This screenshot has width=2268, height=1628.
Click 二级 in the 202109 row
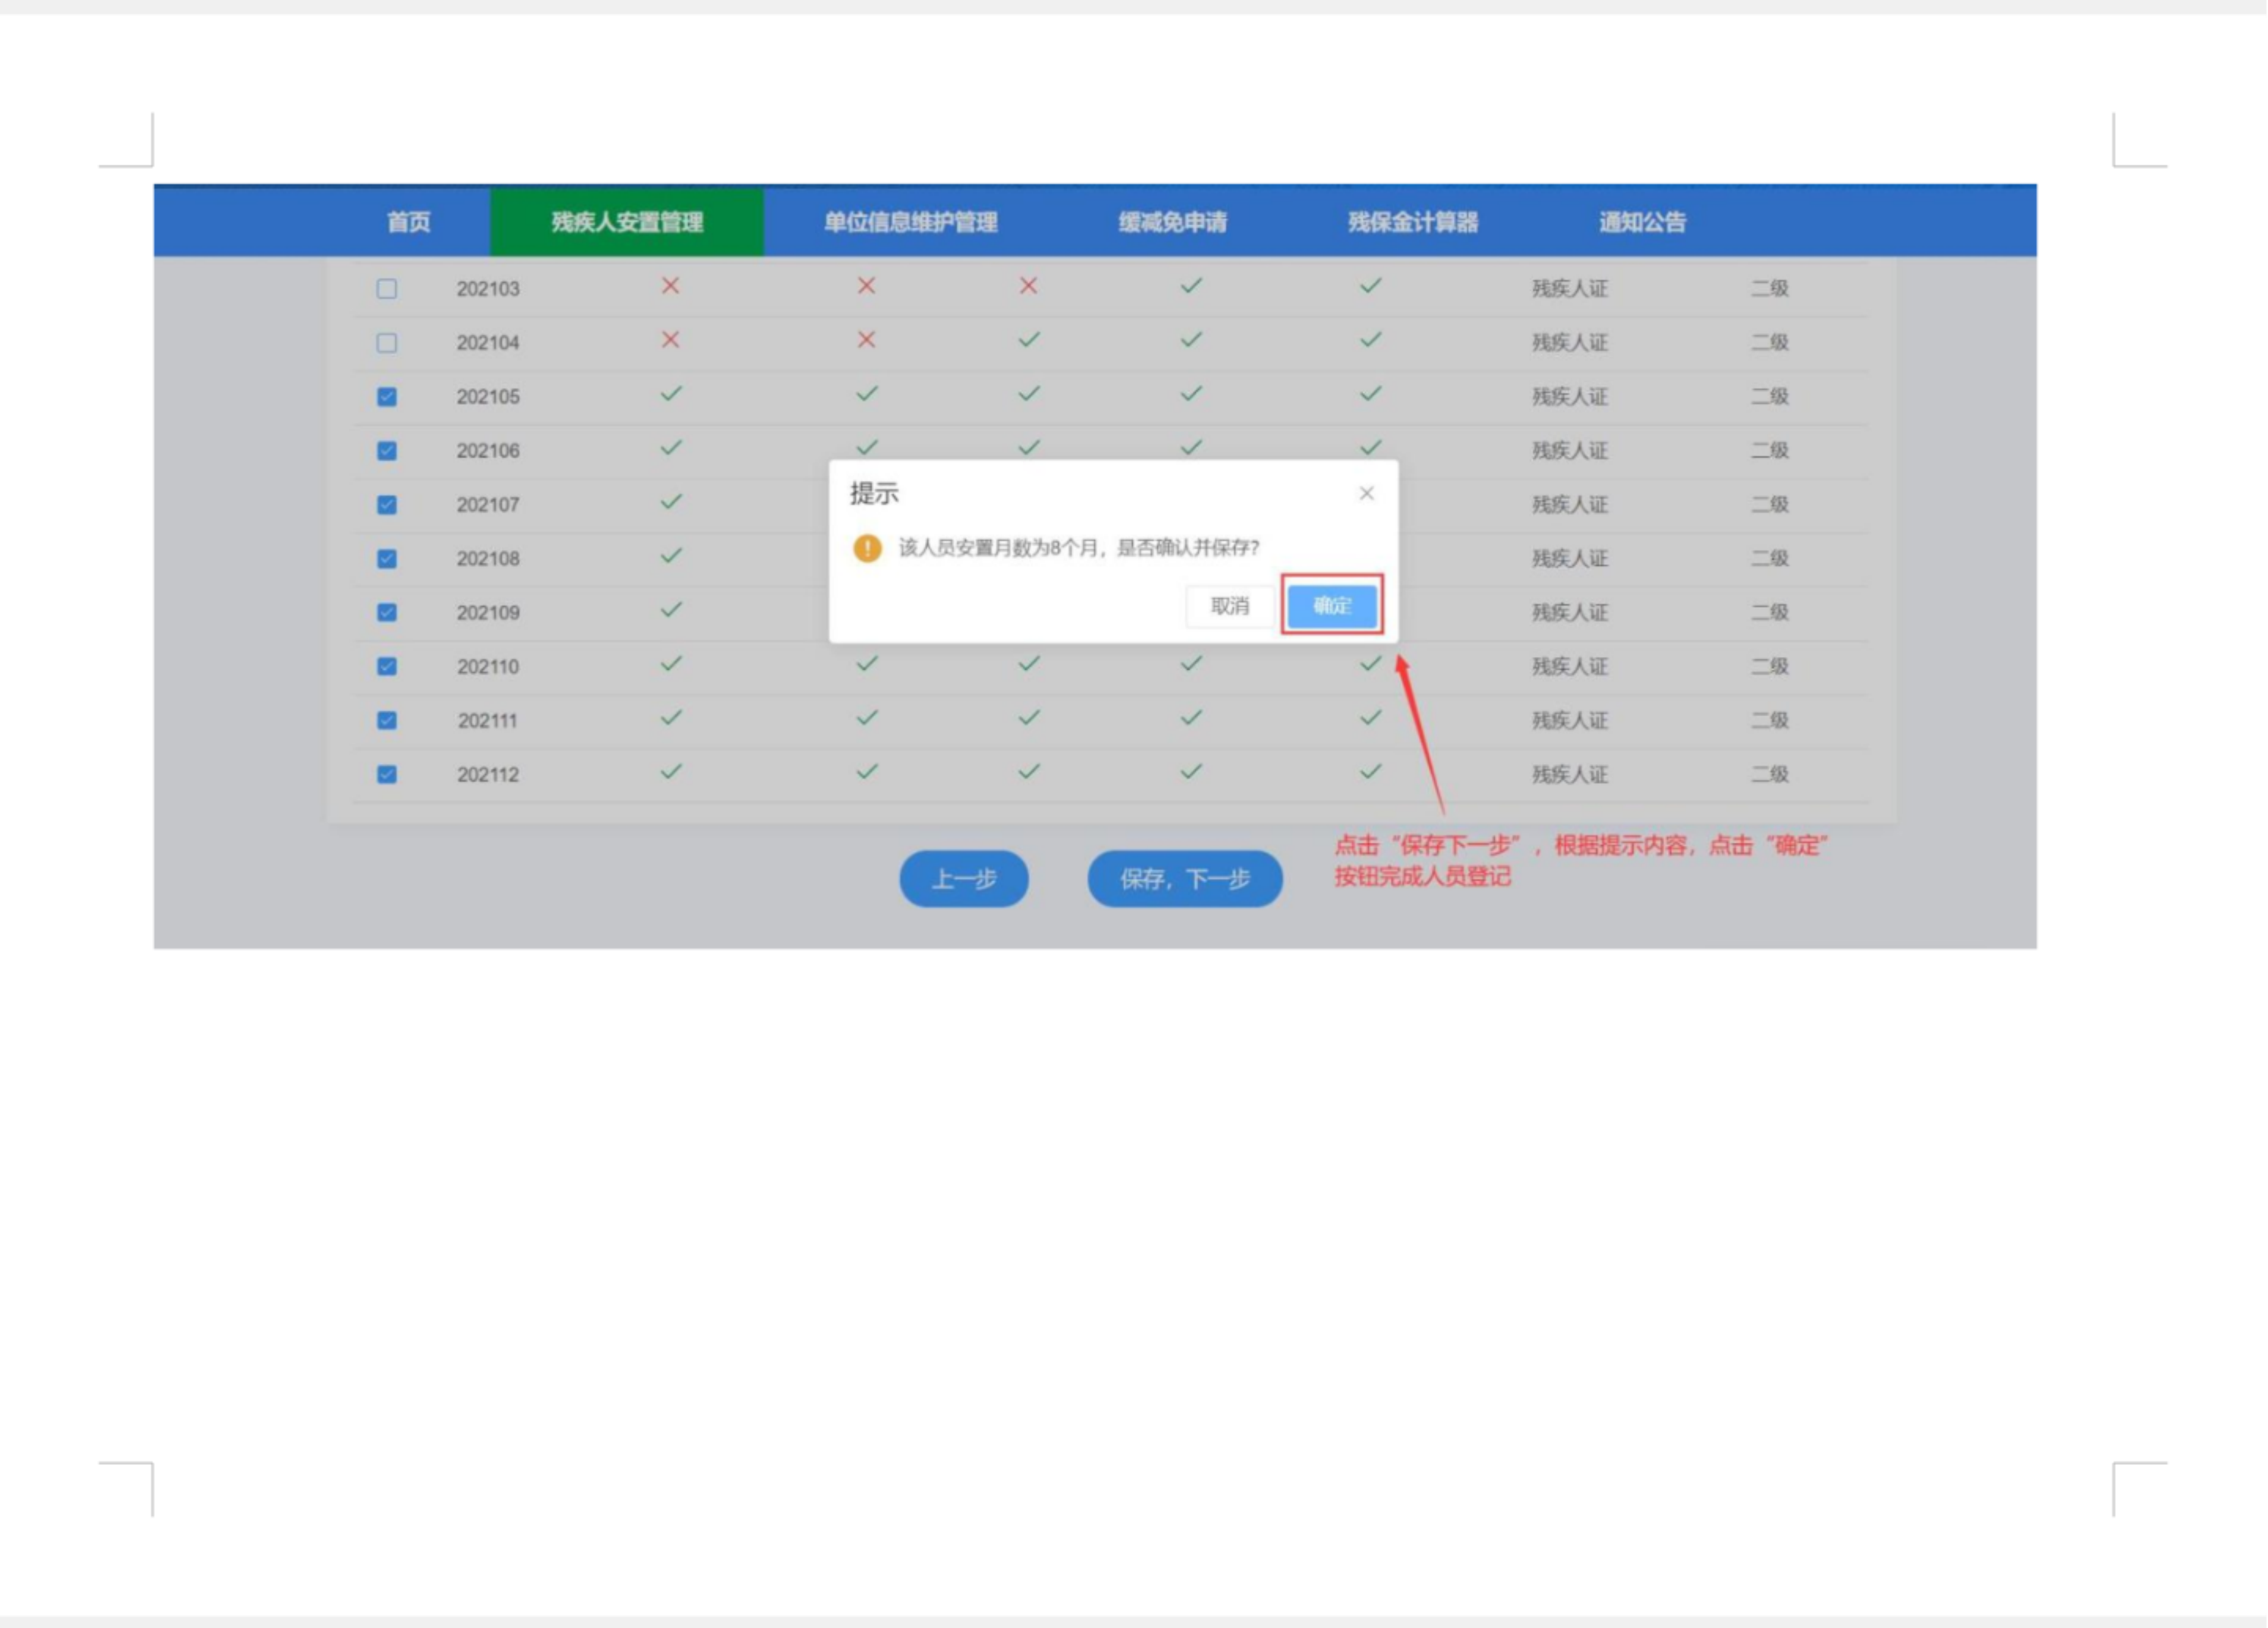1769,612
